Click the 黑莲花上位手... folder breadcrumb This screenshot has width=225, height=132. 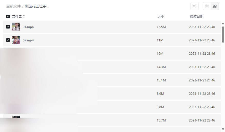point(37,6)
